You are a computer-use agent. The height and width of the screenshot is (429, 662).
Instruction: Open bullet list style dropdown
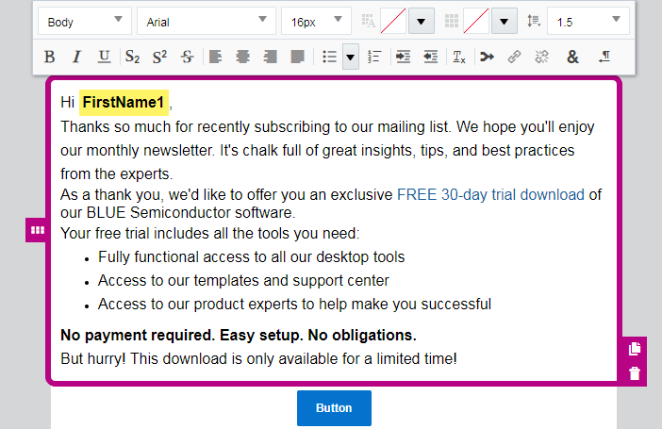point(351,57)
